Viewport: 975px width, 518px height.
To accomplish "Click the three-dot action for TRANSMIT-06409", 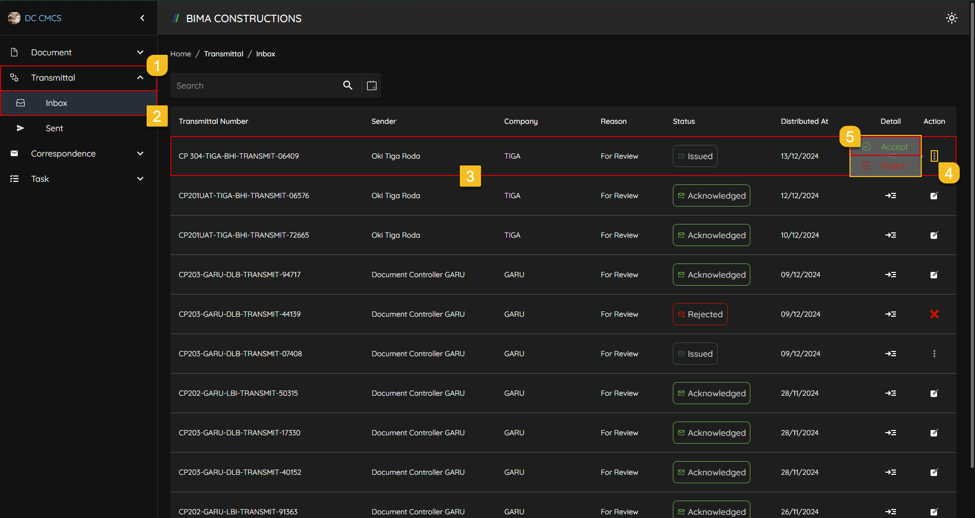I will 934,156.
